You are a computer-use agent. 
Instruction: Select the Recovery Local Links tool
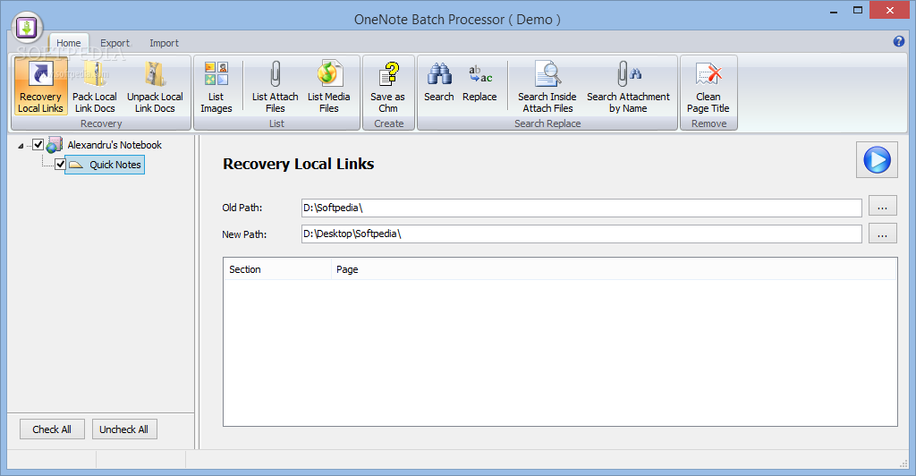coord(40,87)
